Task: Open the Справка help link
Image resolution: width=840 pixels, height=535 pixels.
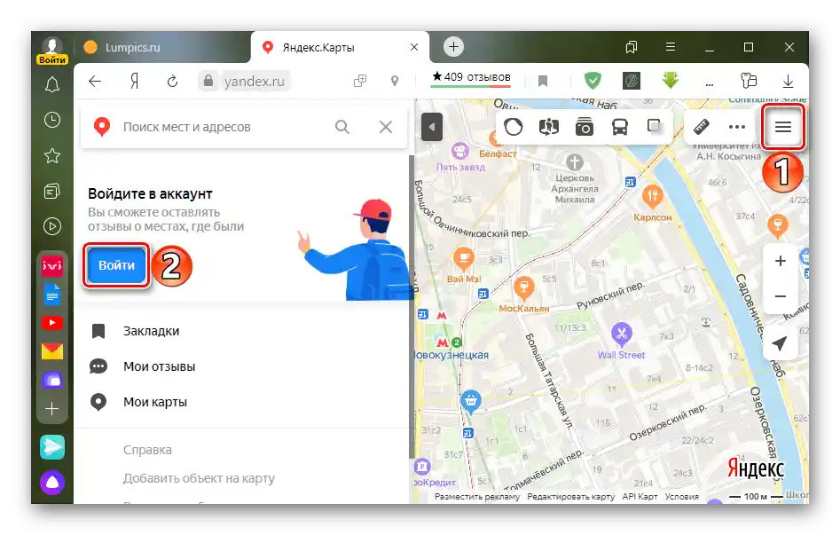Action: [x=147, y=450]
